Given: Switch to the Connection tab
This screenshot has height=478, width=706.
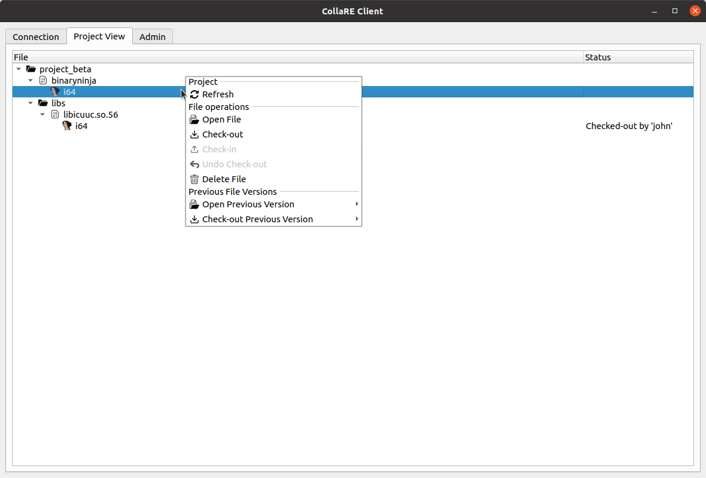Looking at the screenshot, I should (x=36, y=36).
